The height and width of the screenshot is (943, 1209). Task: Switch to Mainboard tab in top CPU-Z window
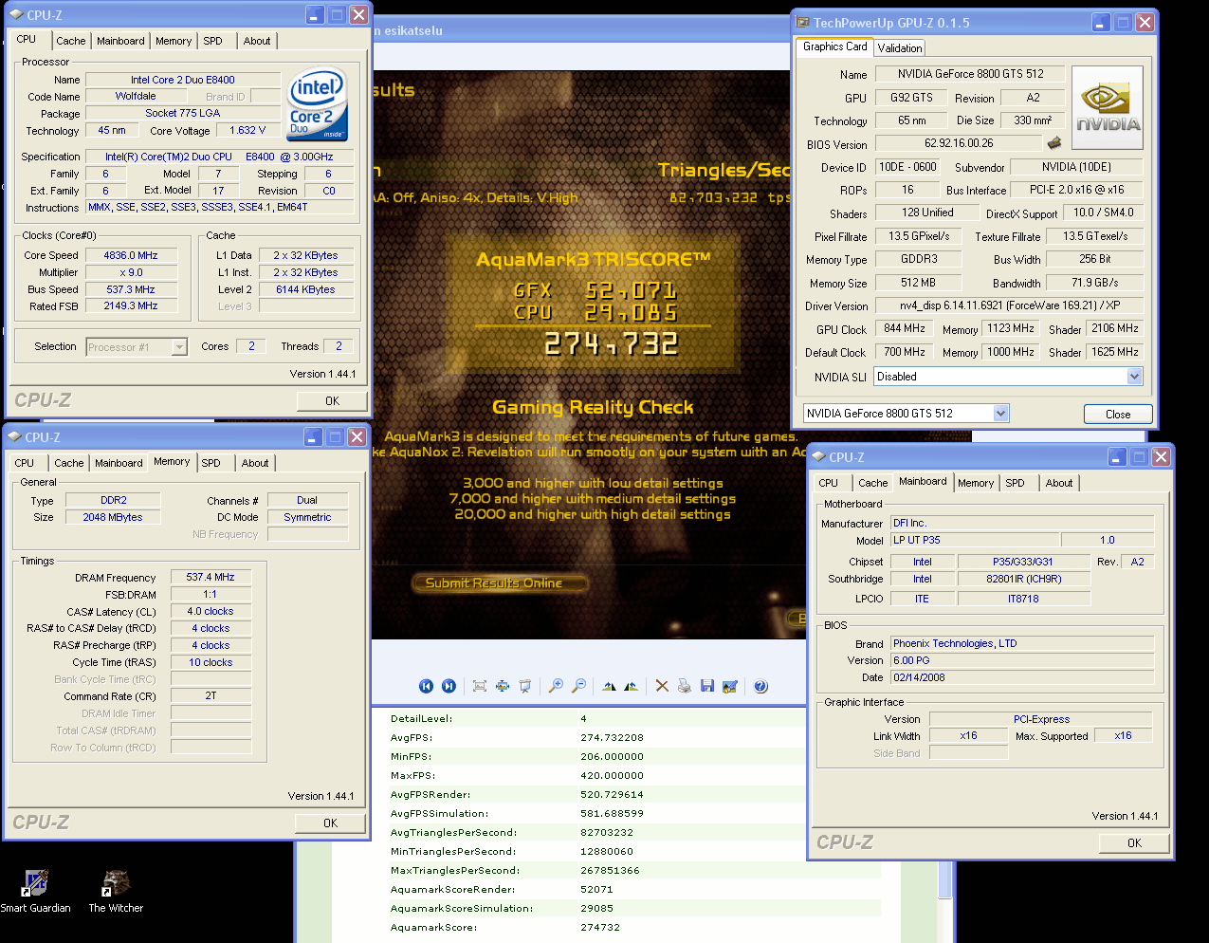point(120,41)
